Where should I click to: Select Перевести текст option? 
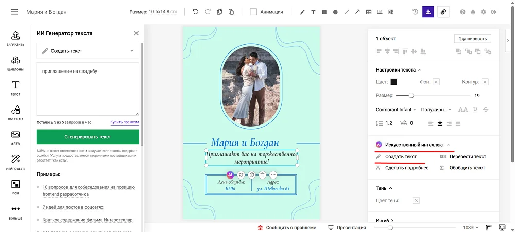tap(467, 157)
